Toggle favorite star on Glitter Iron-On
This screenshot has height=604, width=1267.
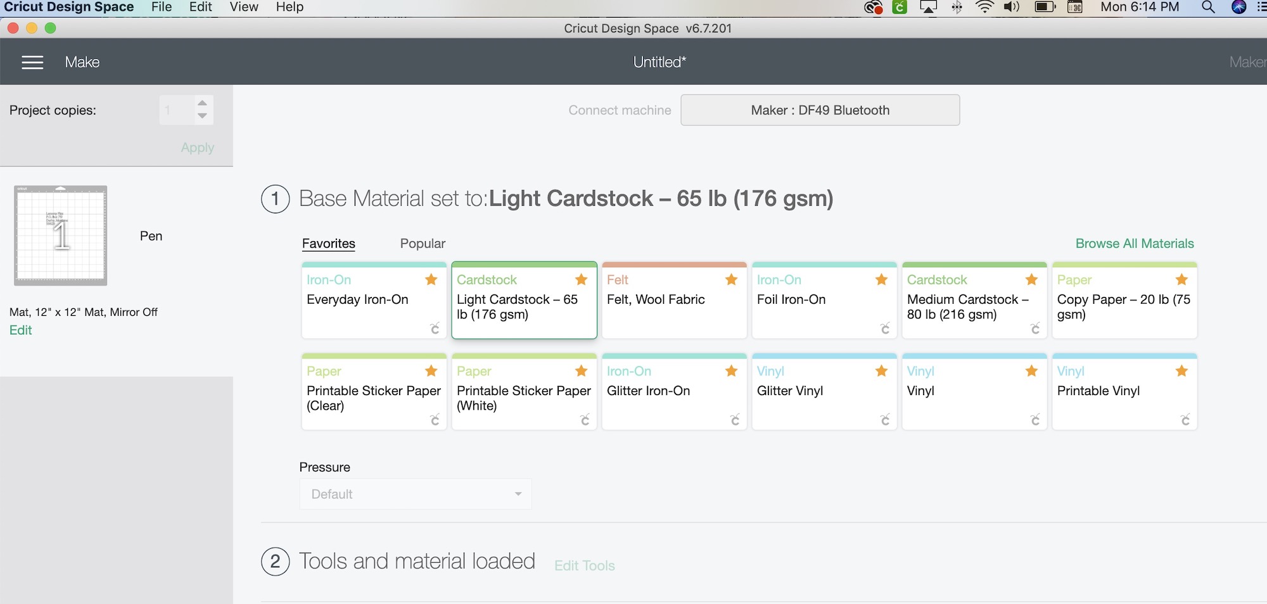point(731,371)
